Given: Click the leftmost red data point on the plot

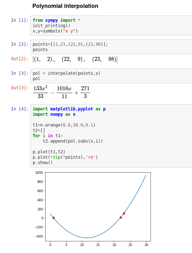Looking at the screenshot, I should pos(53,218).
